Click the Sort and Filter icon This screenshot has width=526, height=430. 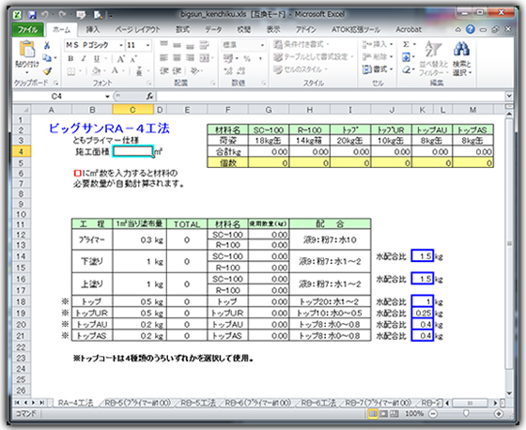coord(433,49)
